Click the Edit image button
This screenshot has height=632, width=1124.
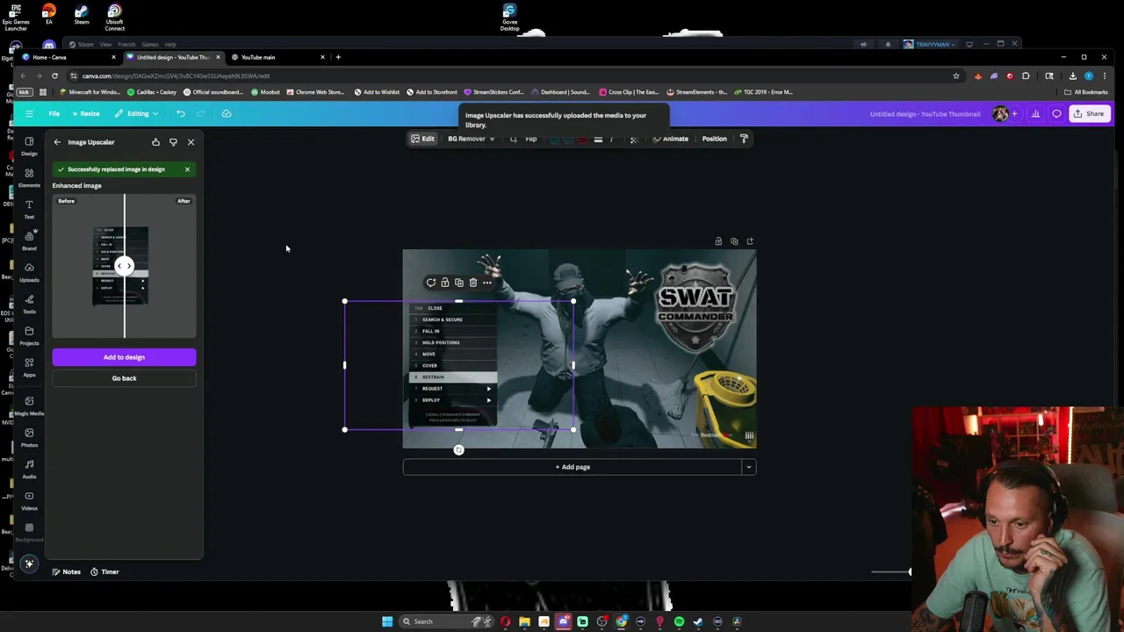click(x=422, y=139)
